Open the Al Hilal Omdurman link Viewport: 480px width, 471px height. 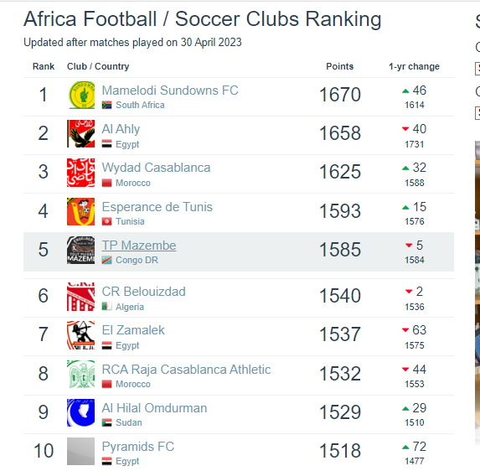[154, 408]
